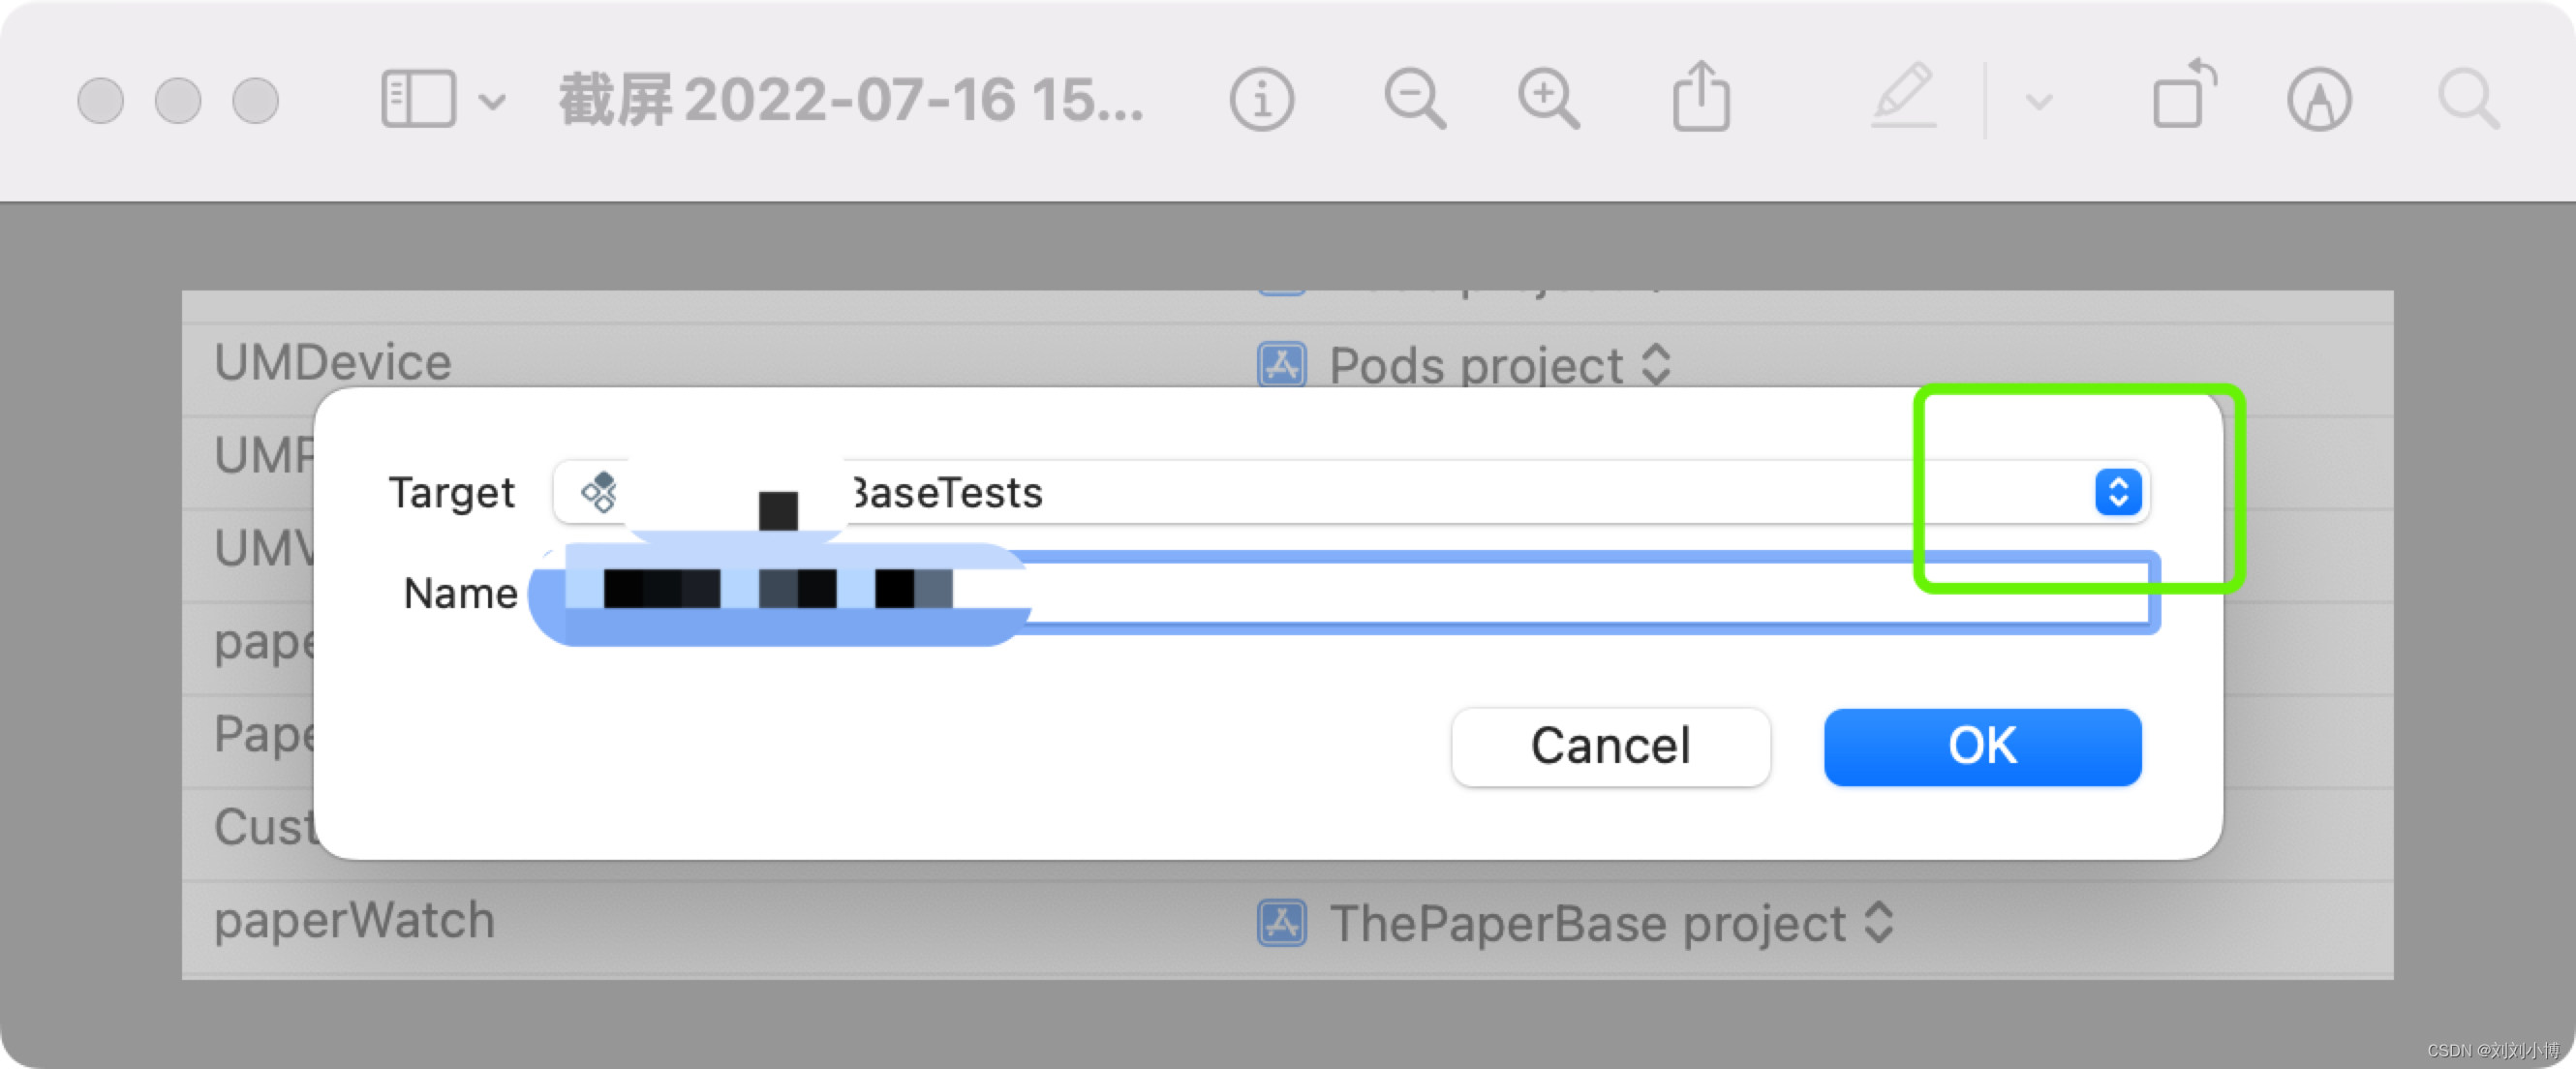Click the window title 截屏 2022-07-16
2576x1069 pixels.
pyautogui.click(x=850, y=100)
